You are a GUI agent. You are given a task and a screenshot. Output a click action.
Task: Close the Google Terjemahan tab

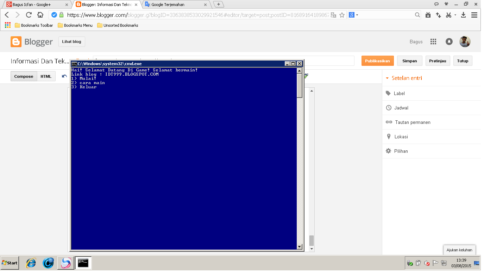(x=205, y=5)
